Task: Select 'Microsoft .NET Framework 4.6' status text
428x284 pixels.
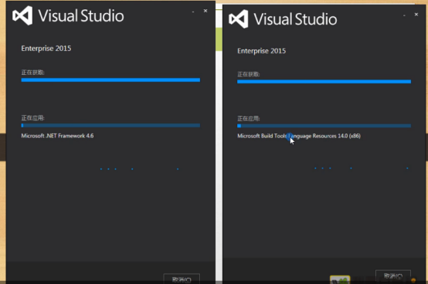Action: [57, 136]
